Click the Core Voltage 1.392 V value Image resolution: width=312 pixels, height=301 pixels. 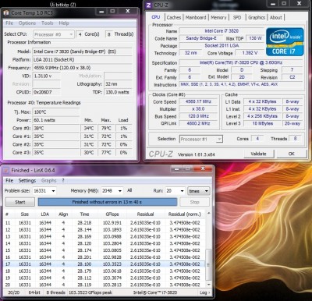click(x=250, y=53)
